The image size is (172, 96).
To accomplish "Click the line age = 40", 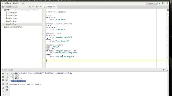I will pos(50,49).
